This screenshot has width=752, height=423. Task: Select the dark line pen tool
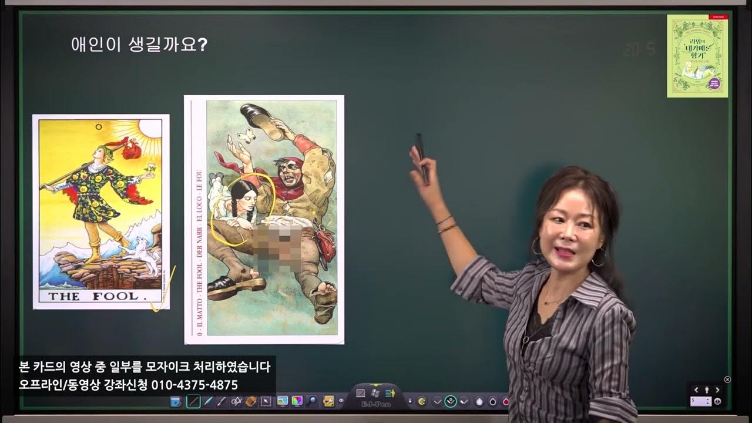click(x=193, y=401)
